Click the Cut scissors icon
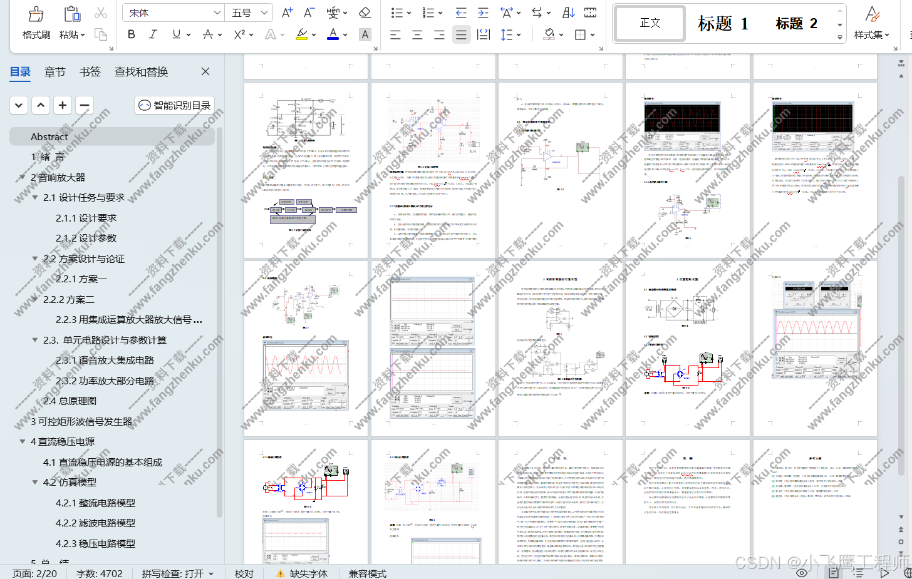 pos(101,13)
